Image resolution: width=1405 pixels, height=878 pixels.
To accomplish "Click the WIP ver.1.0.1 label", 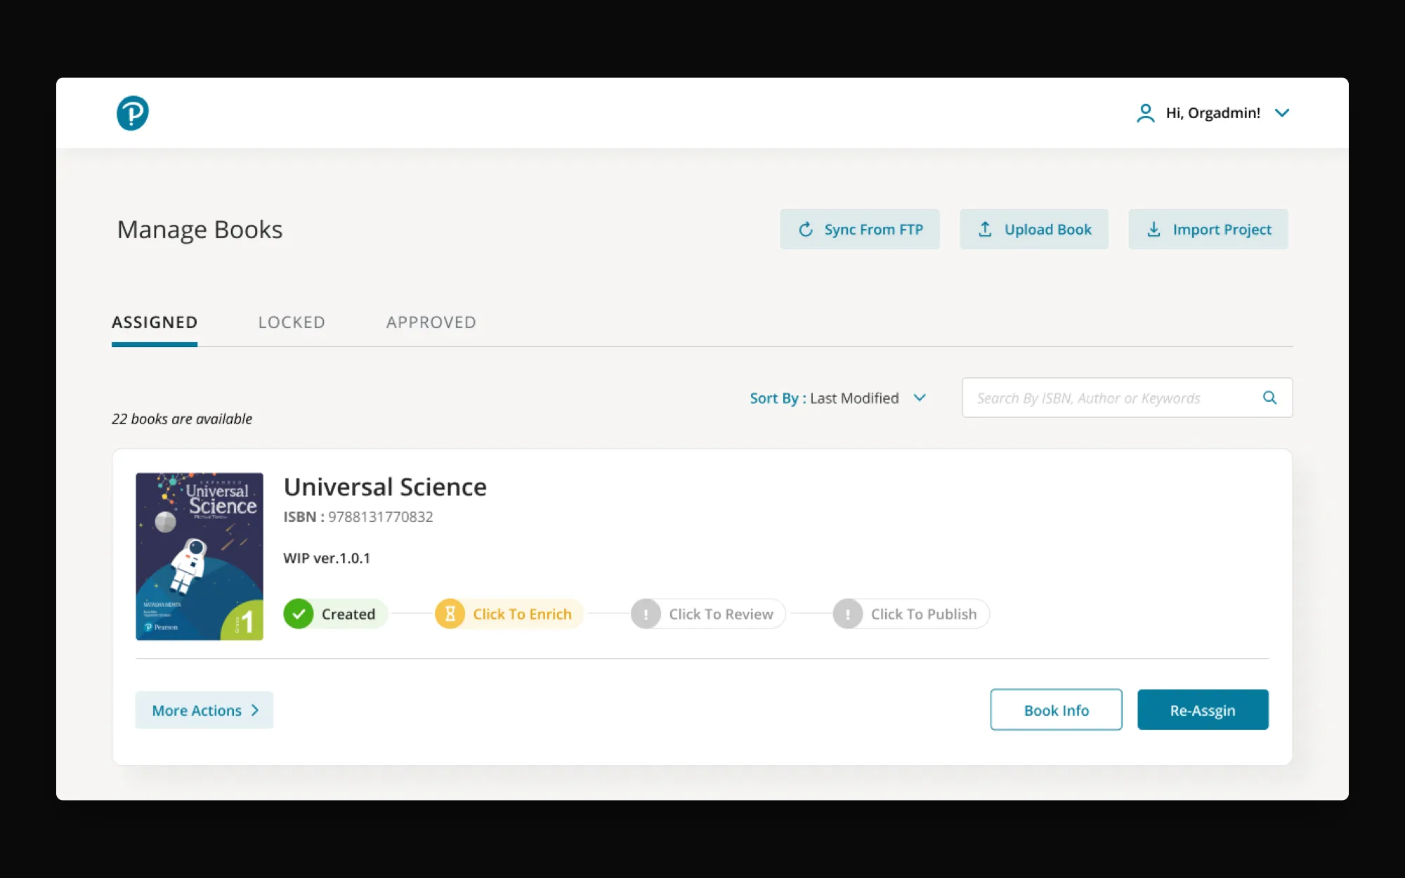I will [327, 558].
